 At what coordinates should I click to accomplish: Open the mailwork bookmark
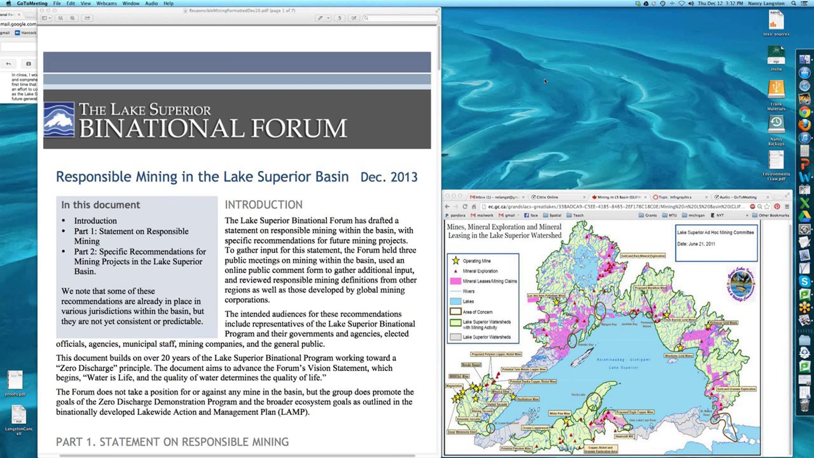[x=482, y=215]
